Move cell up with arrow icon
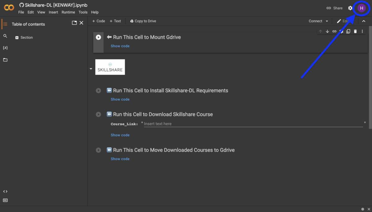This screenshot has width=372, height=212. [x=321, y=31]
